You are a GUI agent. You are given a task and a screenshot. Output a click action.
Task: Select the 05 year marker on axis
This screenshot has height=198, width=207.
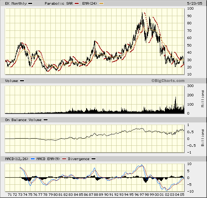[x=182, y=195]
